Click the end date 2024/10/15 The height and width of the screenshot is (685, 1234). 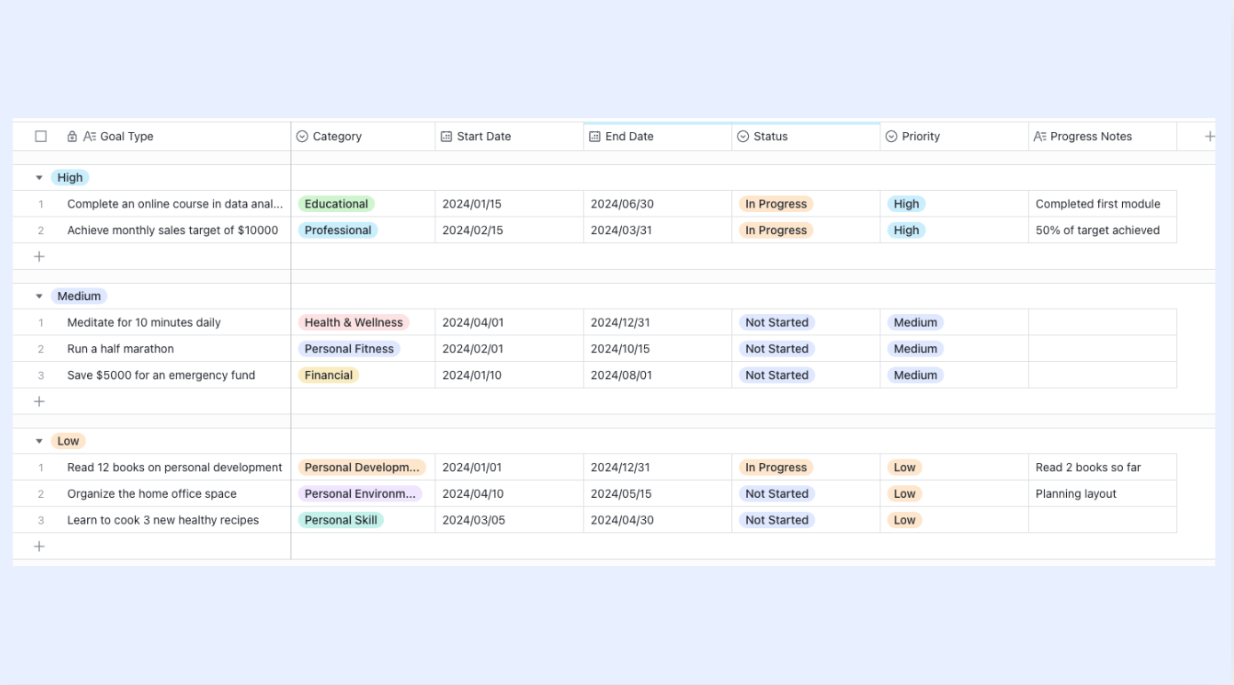point(620,349)
